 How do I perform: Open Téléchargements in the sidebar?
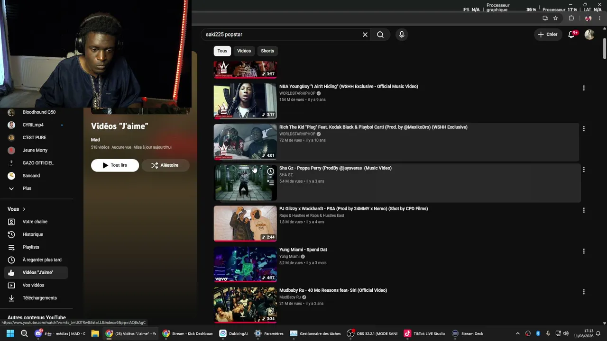36,298
